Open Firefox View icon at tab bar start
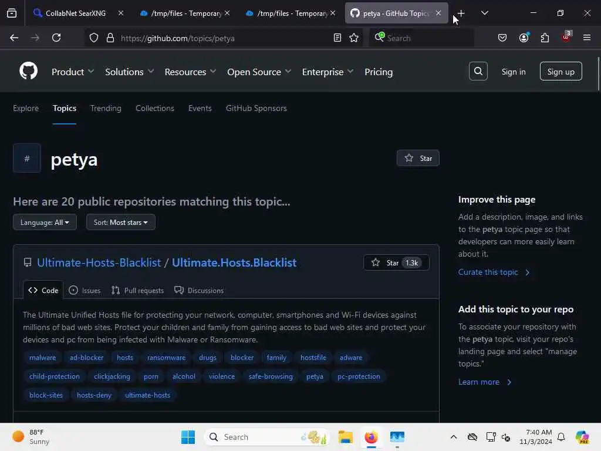The width and height of the screenshot is (601, 451). pyautogui.click(x=12, y=14)
